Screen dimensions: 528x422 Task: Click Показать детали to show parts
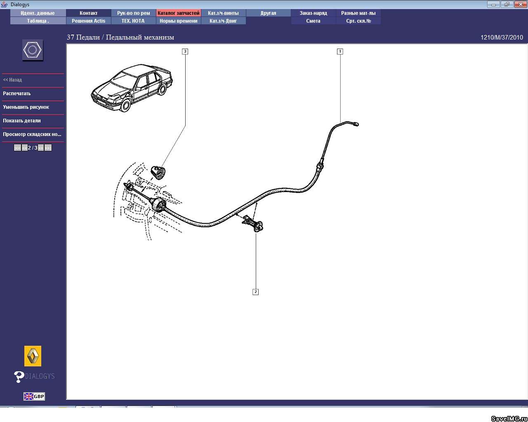coord(22,121)
